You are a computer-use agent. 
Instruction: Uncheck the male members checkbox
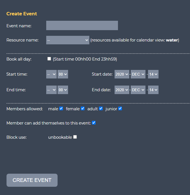click(61, 109)
